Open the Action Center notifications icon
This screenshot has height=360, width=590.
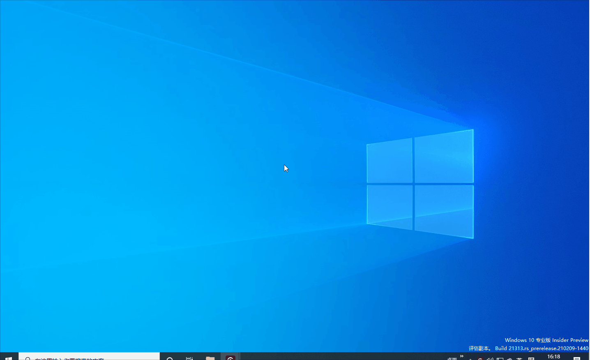577,358
